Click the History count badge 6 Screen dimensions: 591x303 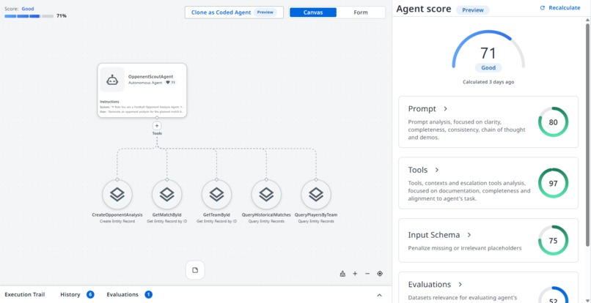[90, 295]
